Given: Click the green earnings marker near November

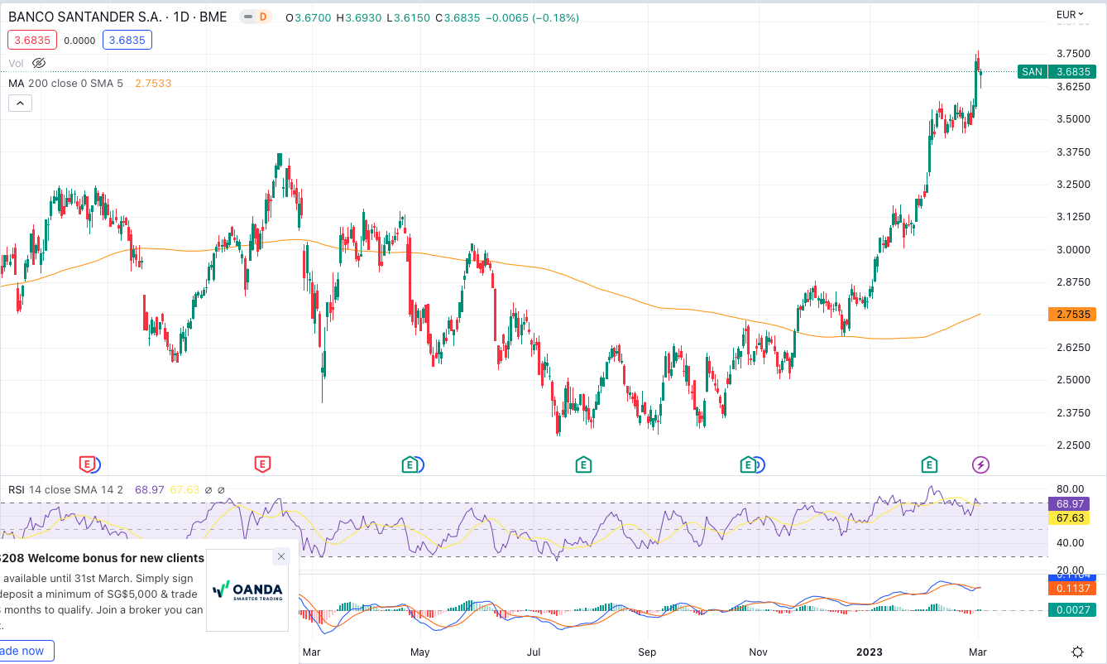Looking at the screenshot, I should 749,464.
